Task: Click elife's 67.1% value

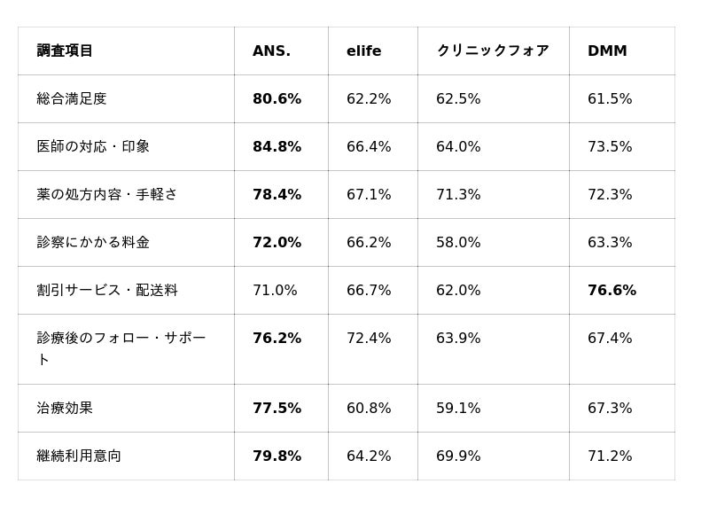Action: click(x=369, y=194)
